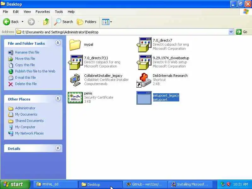This screenshot has width=252, height=189.
Task: Expand the address bar dropdown arrow
Action: 231,32
